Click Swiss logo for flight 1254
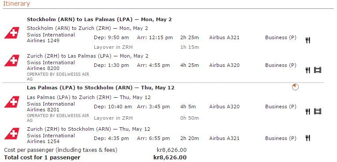This screenshot has width=337, height=162. pos(12,134)
